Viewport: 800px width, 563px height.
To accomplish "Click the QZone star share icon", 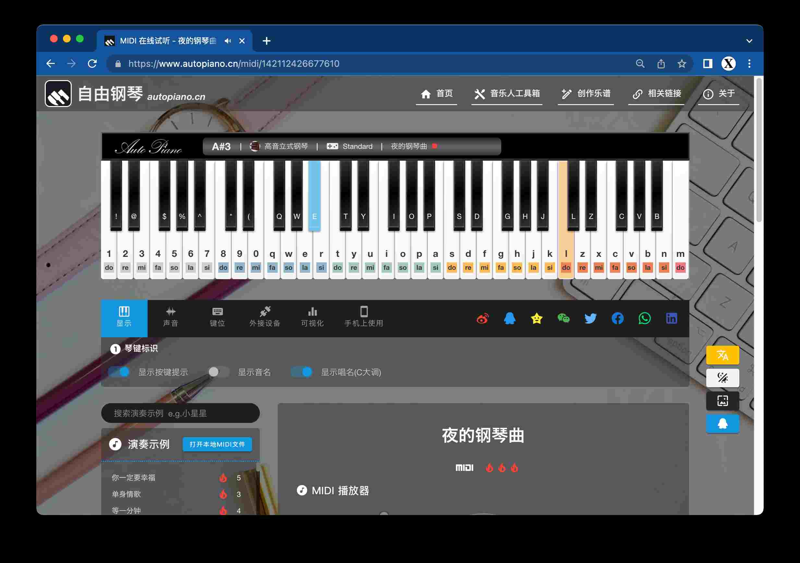I will click(537, 318).
